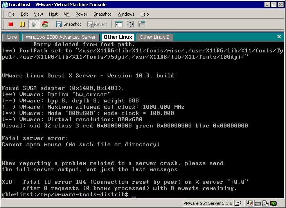Click the floppy drive status icon

coord(250,203)
